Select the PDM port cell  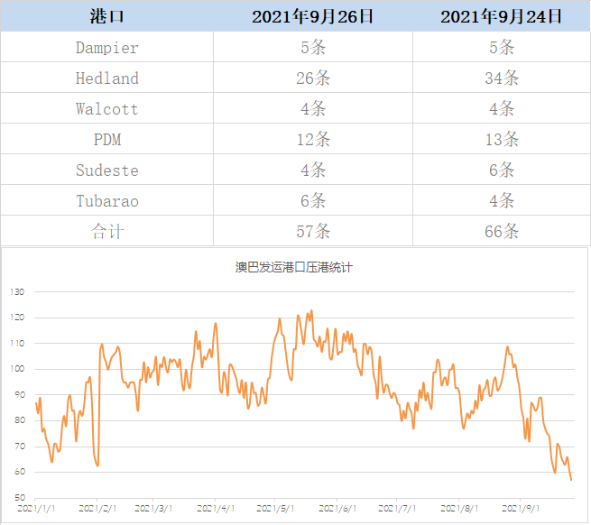(x=107, y=140)
